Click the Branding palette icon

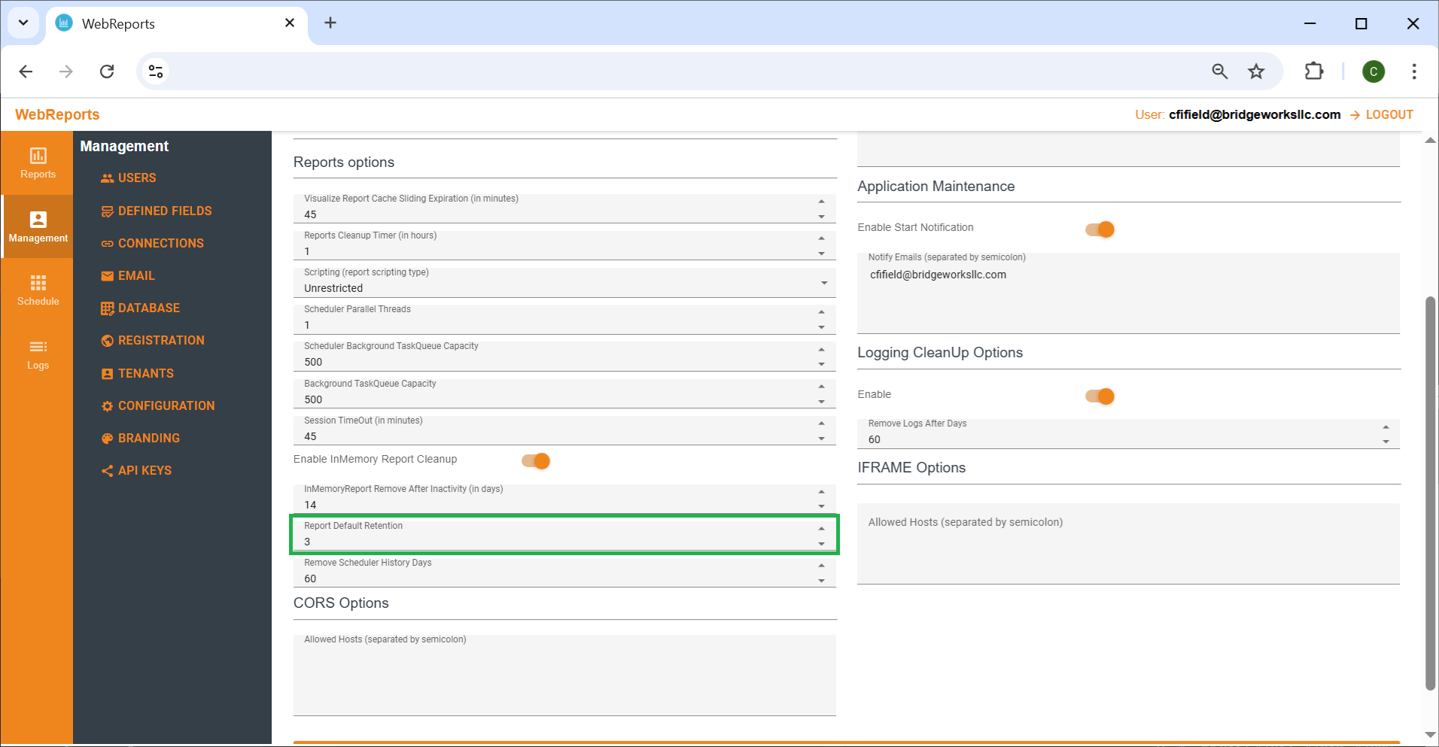108,439
